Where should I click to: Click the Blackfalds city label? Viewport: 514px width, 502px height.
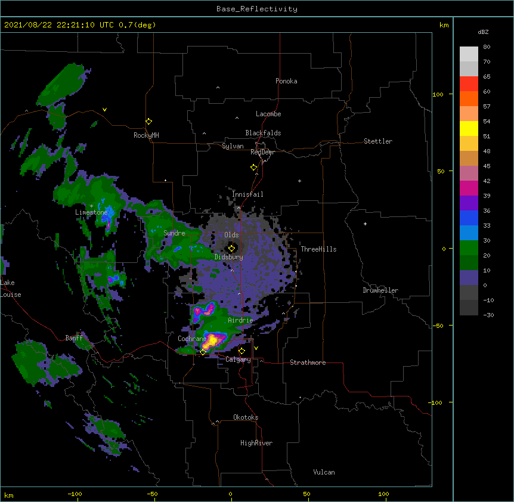[263, 133]
